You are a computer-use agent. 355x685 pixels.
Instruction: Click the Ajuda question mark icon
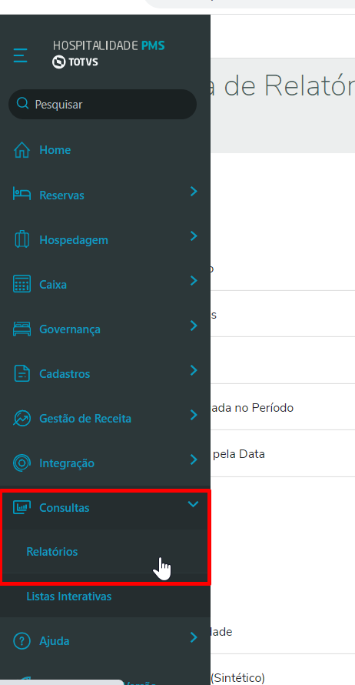22,641
